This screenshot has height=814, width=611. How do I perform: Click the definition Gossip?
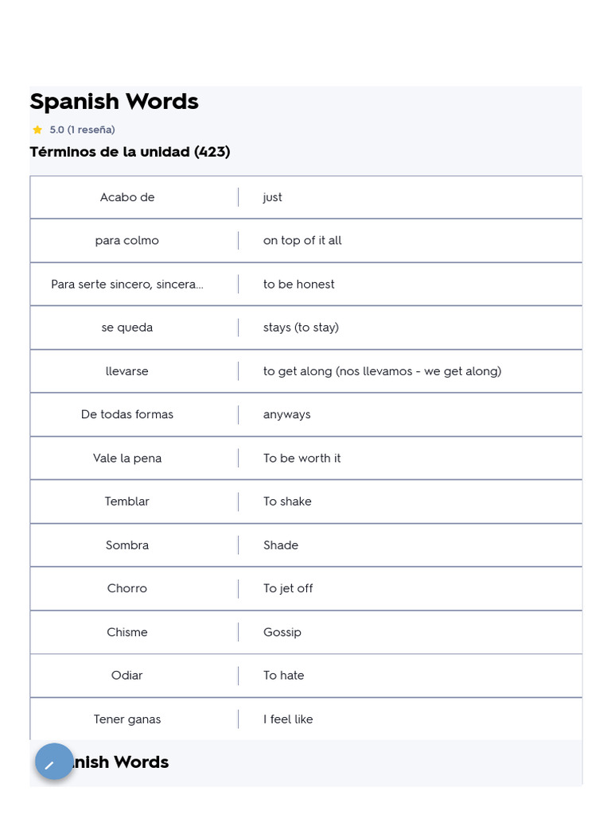[x=282, y=632]
